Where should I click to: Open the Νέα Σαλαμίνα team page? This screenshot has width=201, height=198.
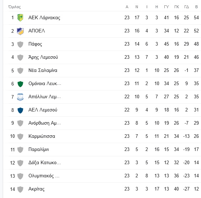click(43, 70)
